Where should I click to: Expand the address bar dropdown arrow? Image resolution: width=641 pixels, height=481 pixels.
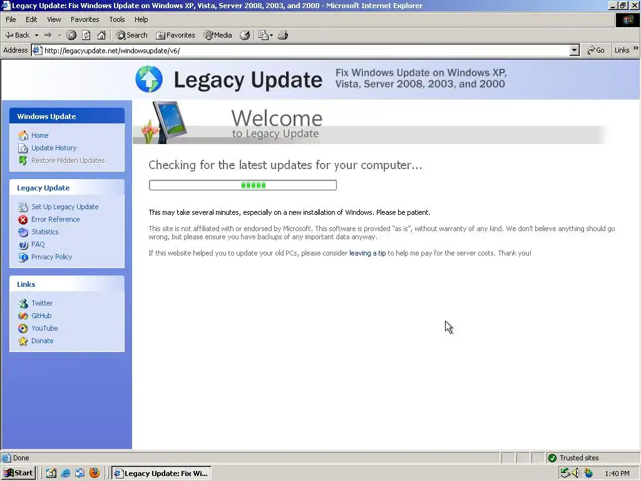(x=575, y=50)
